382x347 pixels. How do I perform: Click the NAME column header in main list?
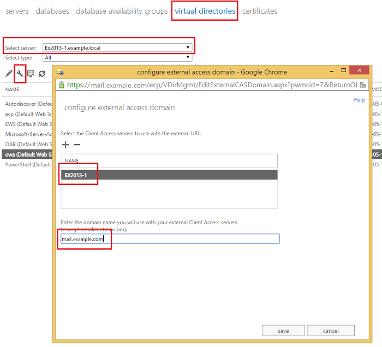pyautogui.click(x=12, y=89)
